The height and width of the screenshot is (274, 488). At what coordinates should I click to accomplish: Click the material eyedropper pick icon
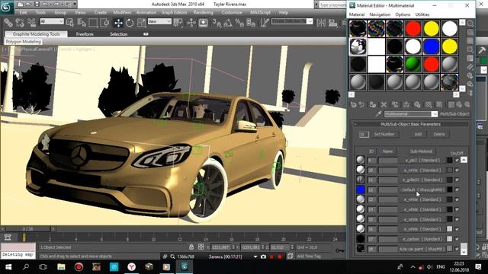click(x=378, y=114)
